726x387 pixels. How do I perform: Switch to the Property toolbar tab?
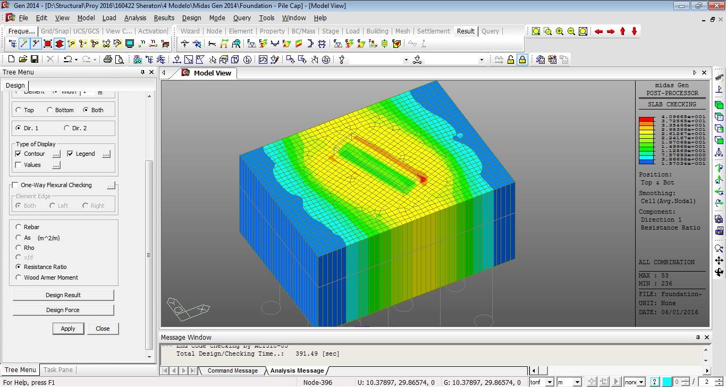point(272,31)
